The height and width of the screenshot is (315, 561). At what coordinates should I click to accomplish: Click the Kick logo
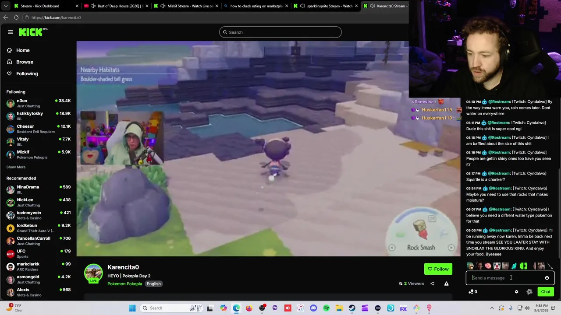point(33,32)
